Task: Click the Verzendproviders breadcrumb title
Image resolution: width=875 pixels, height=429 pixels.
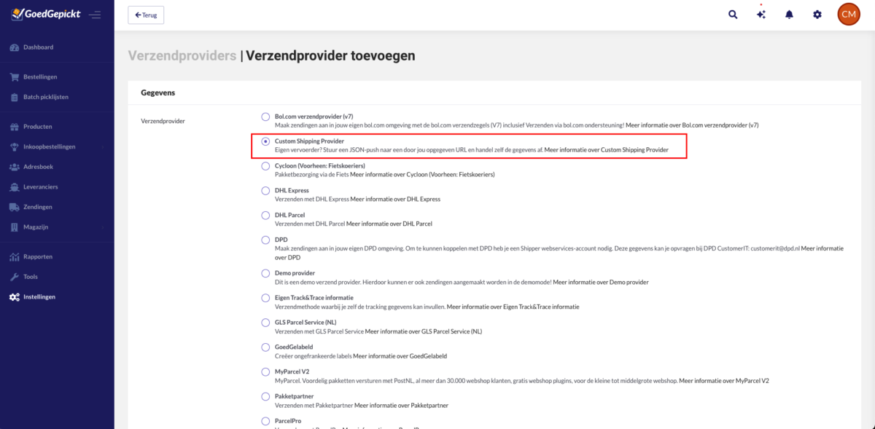Action: (x=182, y=55)
